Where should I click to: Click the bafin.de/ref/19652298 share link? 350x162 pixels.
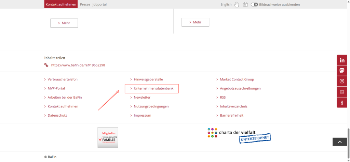(78, 65)
